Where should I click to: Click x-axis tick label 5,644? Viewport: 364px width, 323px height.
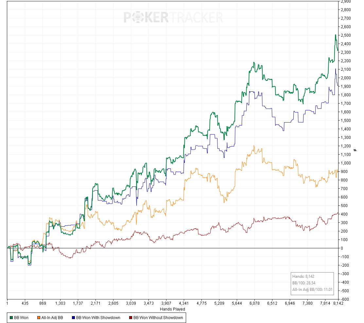point(237,303)
